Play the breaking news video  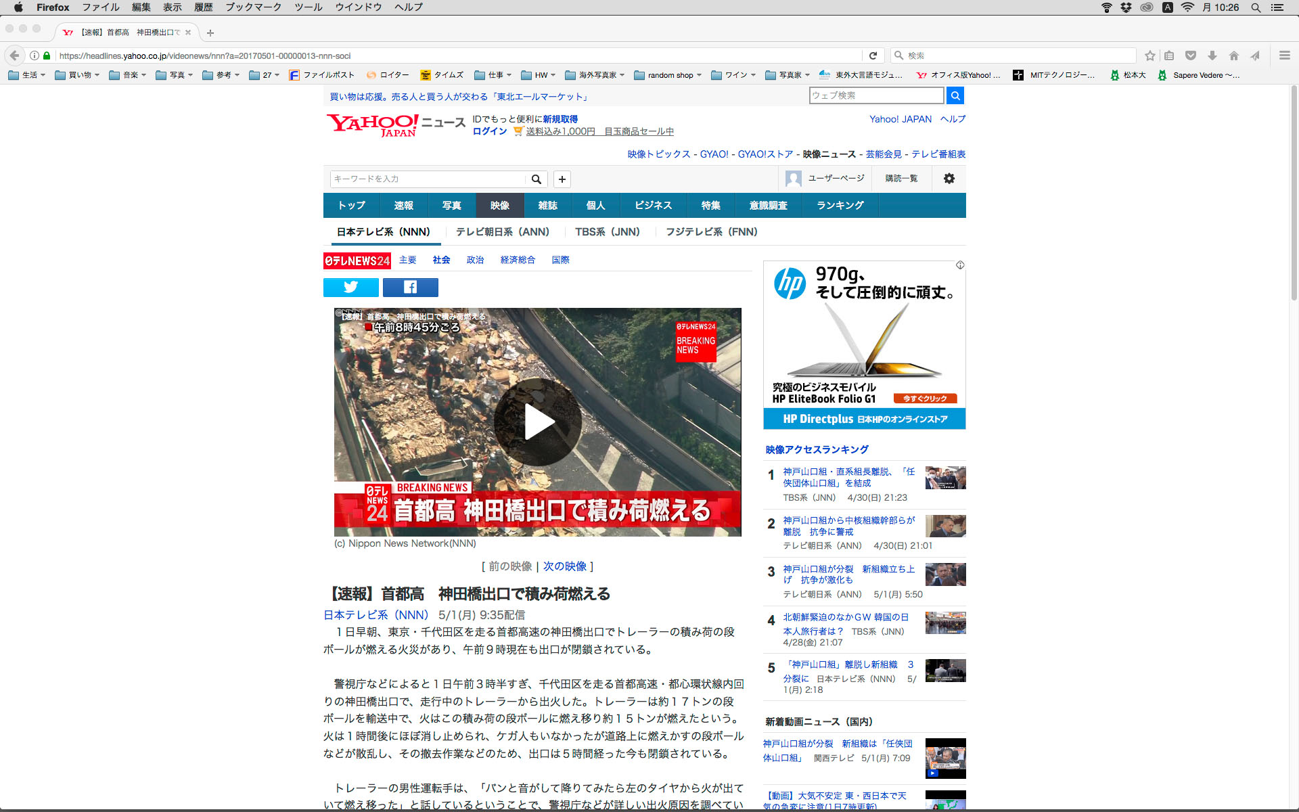click(537, 422)
